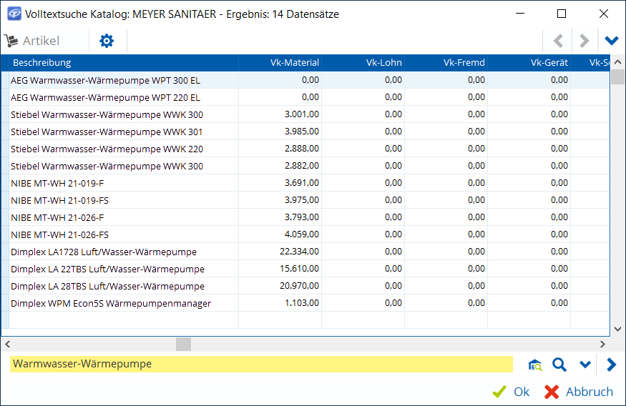Sort by the Vk-Material column header

point(280,63)
